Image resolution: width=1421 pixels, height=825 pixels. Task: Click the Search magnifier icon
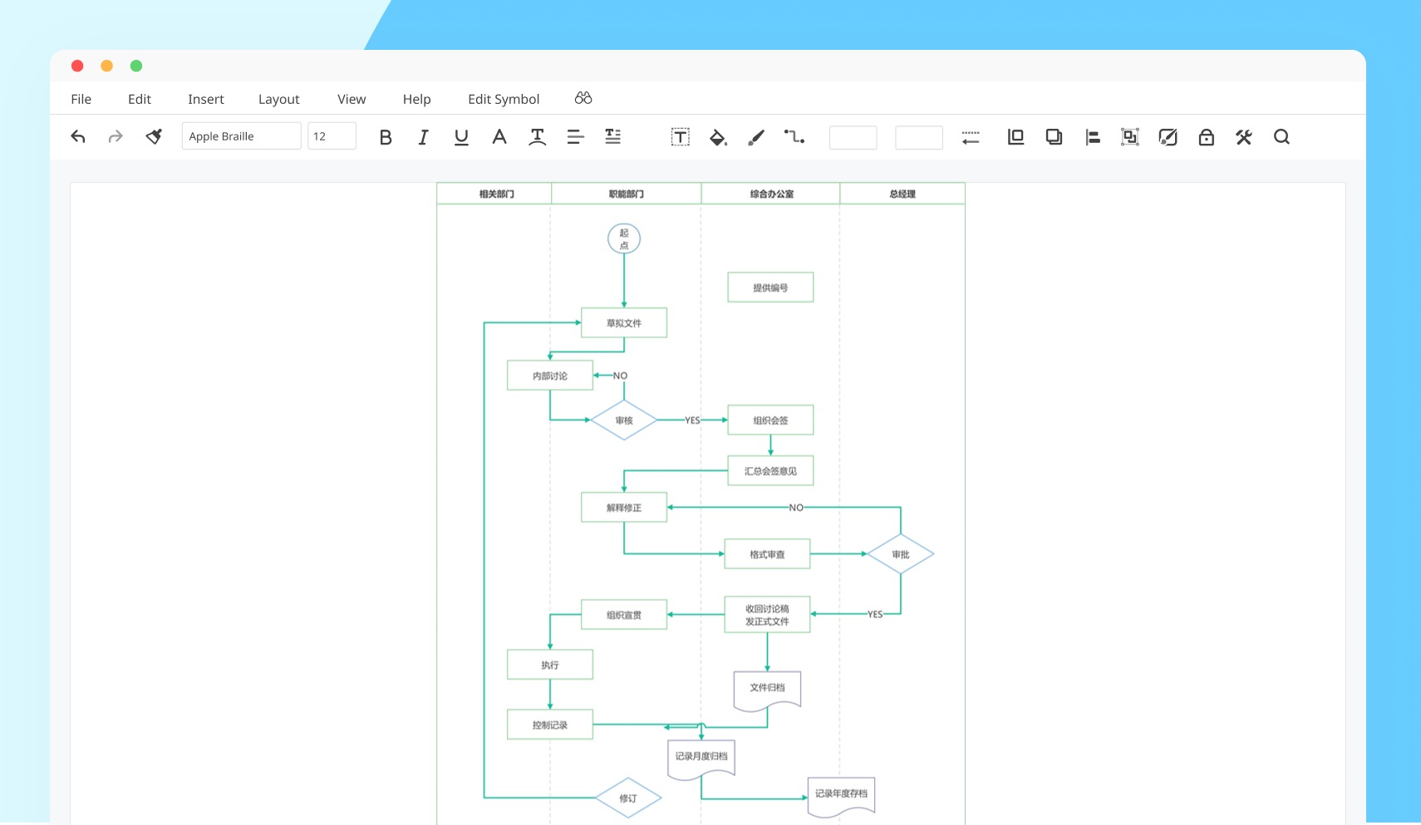coord(1281,137)
